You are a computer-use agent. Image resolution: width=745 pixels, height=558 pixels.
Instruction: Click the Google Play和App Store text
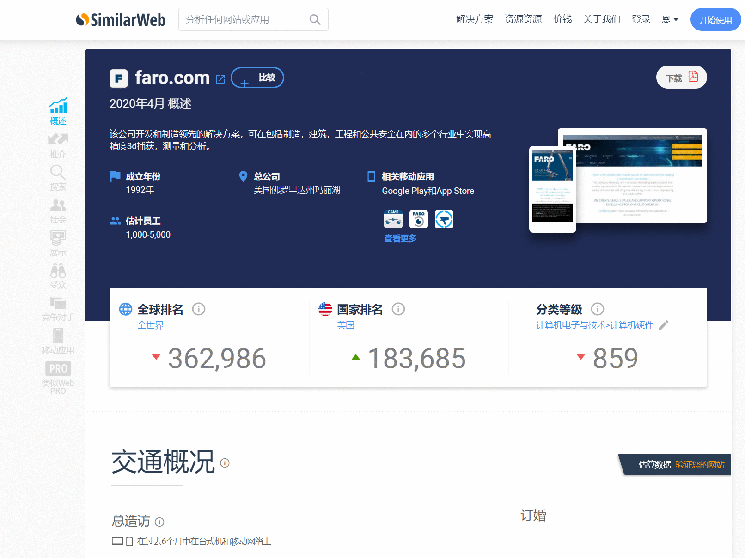428,191
